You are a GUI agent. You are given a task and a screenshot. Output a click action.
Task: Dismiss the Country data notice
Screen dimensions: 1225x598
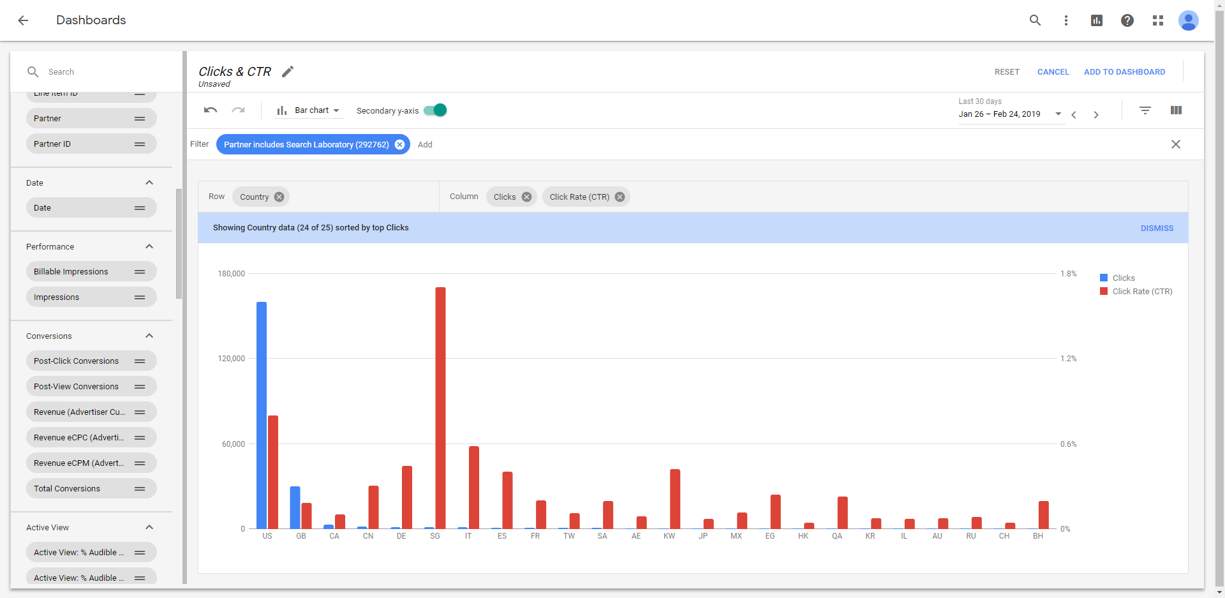click(1157, 228)
